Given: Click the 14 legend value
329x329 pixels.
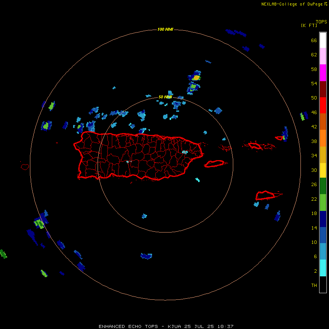Looking at the screenshot, I should click(x=314, y=228).
